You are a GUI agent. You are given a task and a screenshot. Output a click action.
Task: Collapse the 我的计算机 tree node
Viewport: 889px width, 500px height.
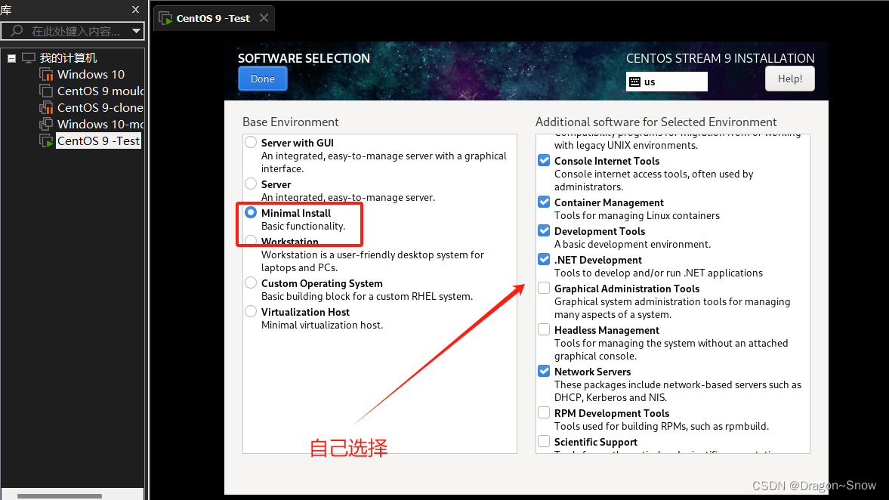click(11, 58)
